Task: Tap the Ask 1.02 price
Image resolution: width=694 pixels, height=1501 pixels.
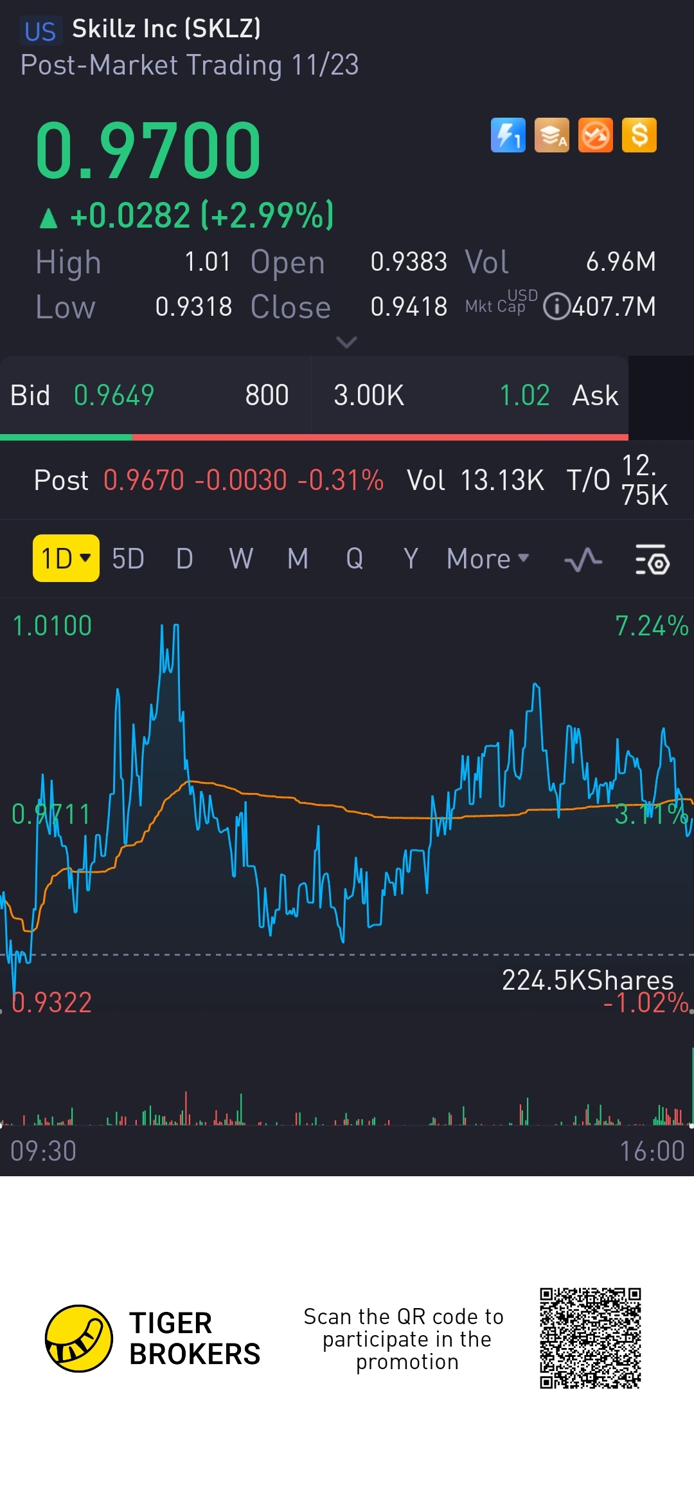Action: [524, 396]
